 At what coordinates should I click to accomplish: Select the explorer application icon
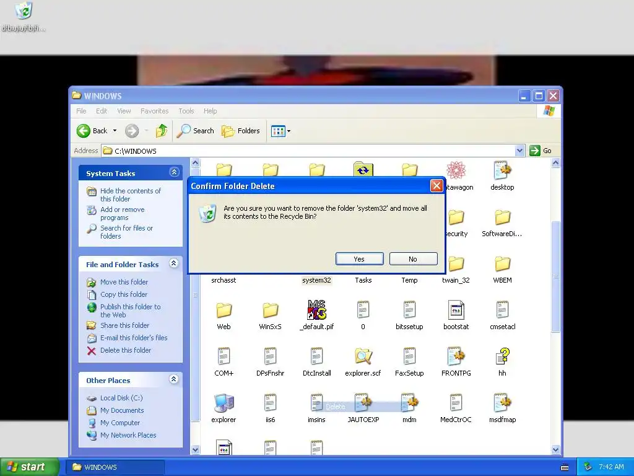coord(224,403)
